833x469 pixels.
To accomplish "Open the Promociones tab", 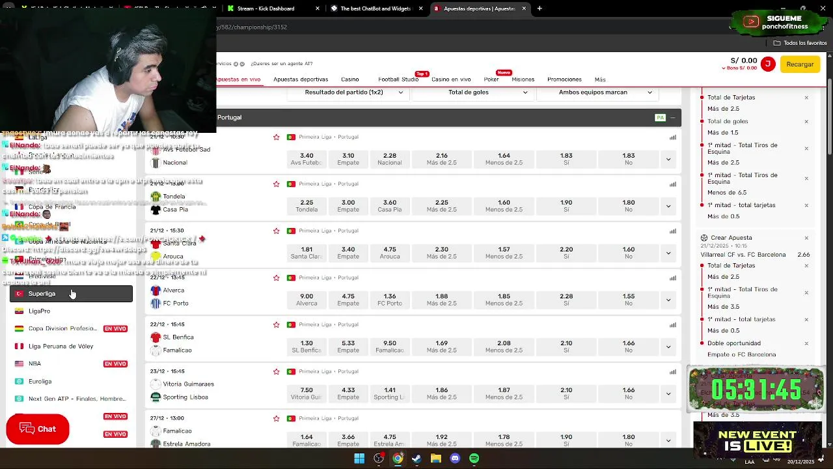I will (x=564, y=79).
